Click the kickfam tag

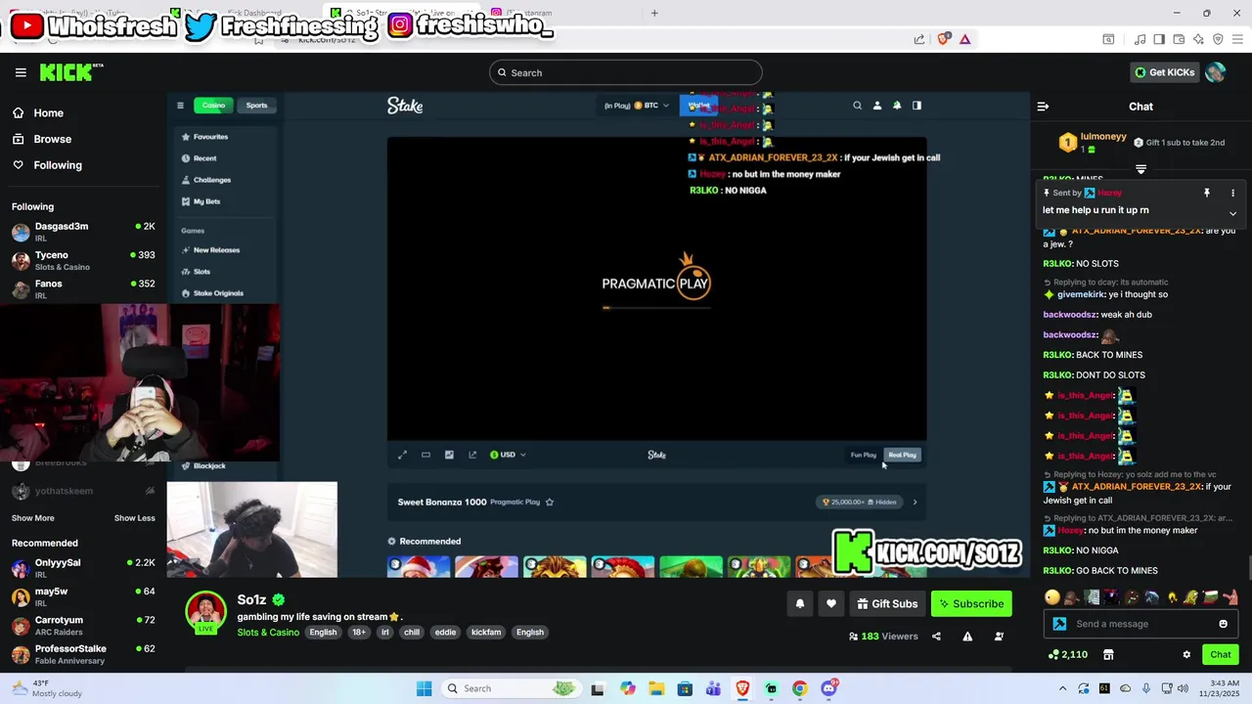click(x=486, y=633)
